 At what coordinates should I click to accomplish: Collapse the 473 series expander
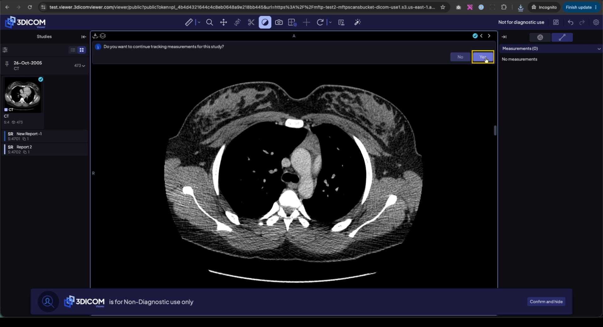80,65
